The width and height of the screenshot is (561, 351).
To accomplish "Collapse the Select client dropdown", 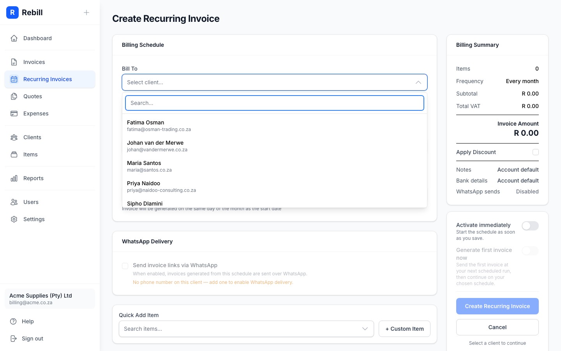I will [x=418, y=82].
